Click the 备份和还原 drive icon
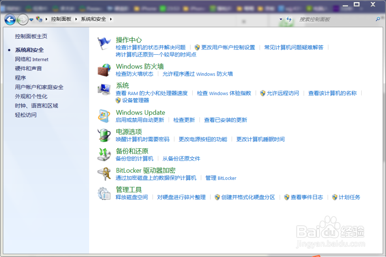Viewport: 386px width, 257px height. tap(104, 155)
